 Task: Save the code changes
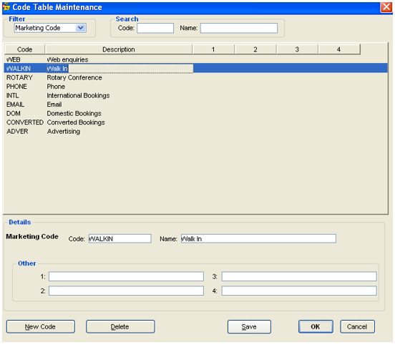coord(249,327)
